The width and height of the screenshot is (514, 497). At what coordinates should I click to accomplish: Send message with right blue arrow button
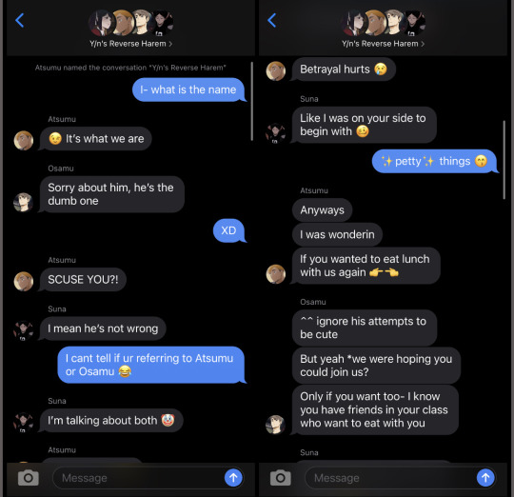coord(485,478)
